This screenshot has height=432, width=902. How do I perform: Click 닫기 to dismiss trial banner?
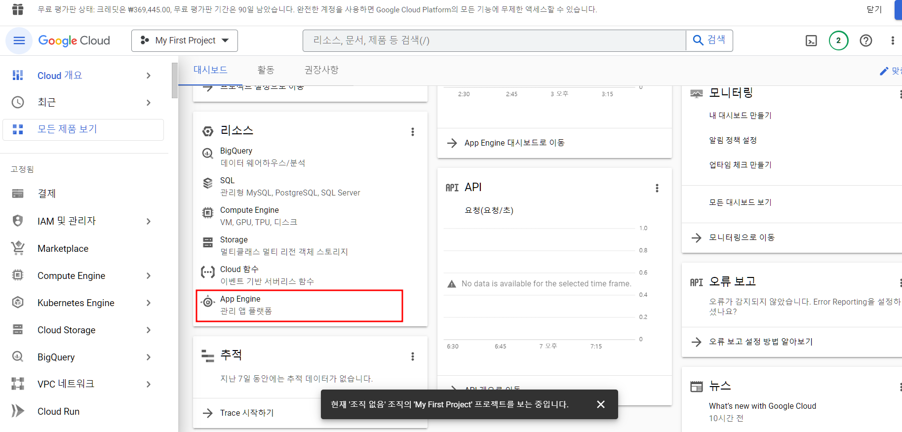[x=874, y=9]
